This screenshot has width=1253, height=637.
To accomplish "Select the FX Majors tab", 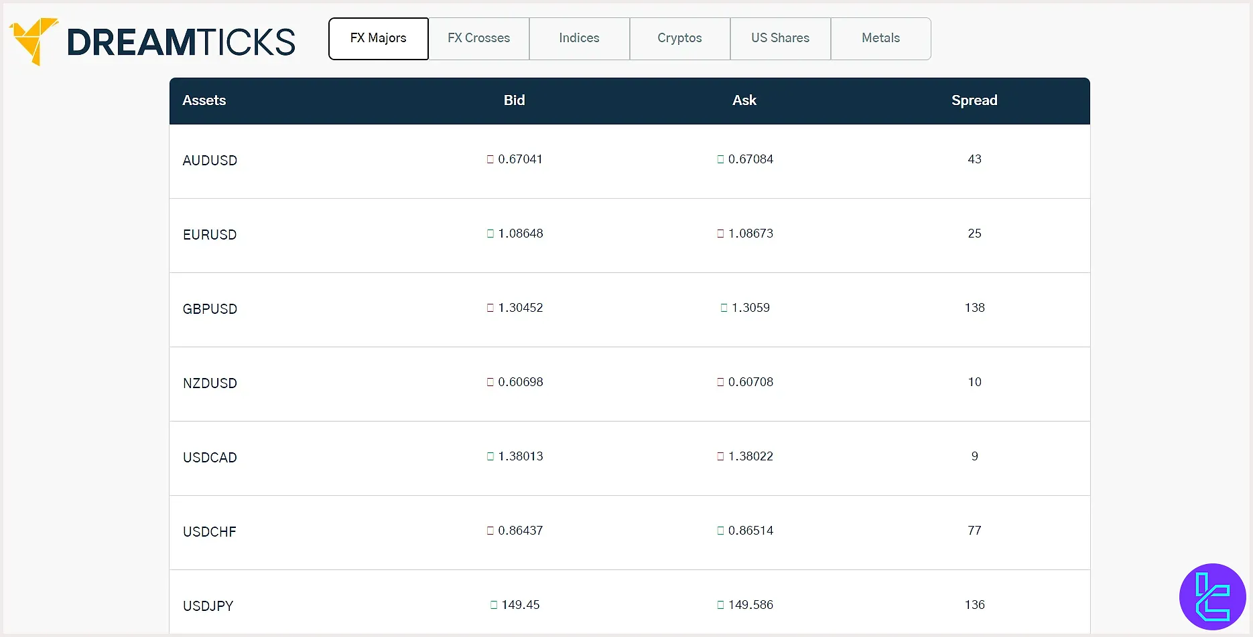I will pos(377,38).
